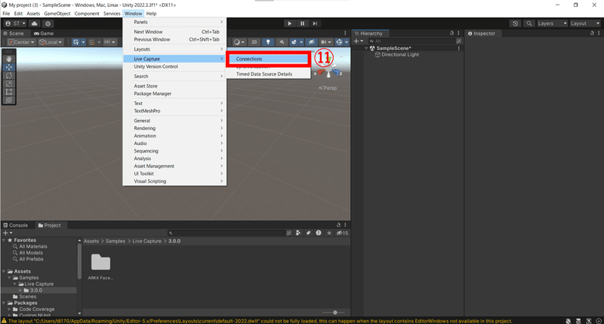Image resolution: width=604 pixels, height=324 pixels.
Task: Toggle Scene audio button
Action: [x=282, y=42]
